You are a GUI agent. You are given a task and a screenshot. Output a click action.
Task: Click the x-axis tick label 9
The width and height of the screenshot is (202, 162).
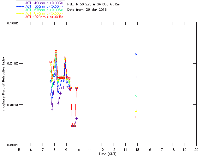(66, 150)
